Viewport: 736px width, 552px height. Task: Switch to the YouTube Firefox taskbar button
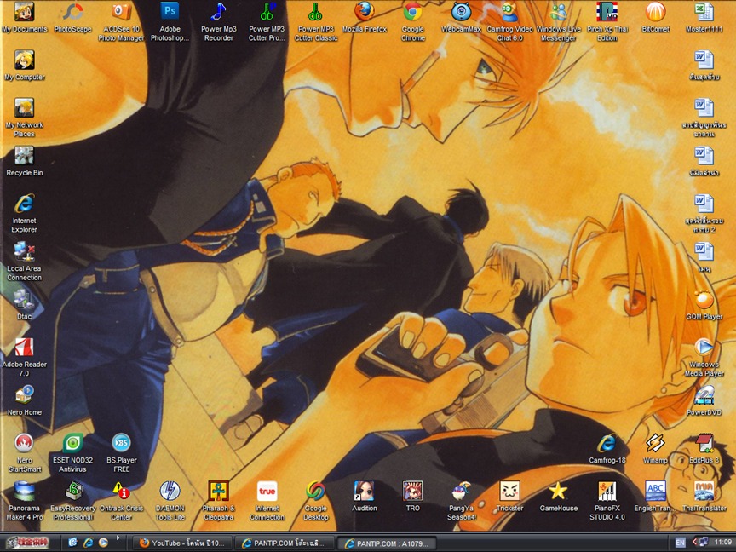point(181,543)
